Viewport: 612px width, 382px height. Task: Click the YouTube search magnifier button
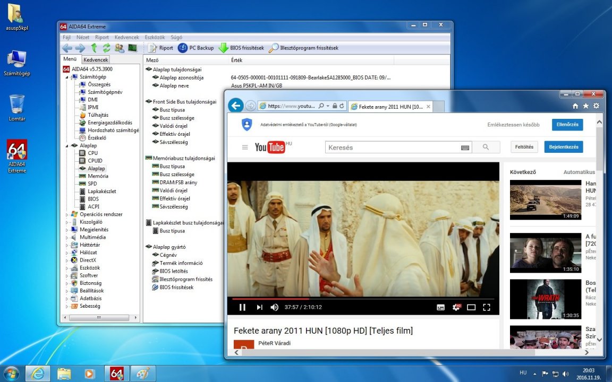coord(486,147)
